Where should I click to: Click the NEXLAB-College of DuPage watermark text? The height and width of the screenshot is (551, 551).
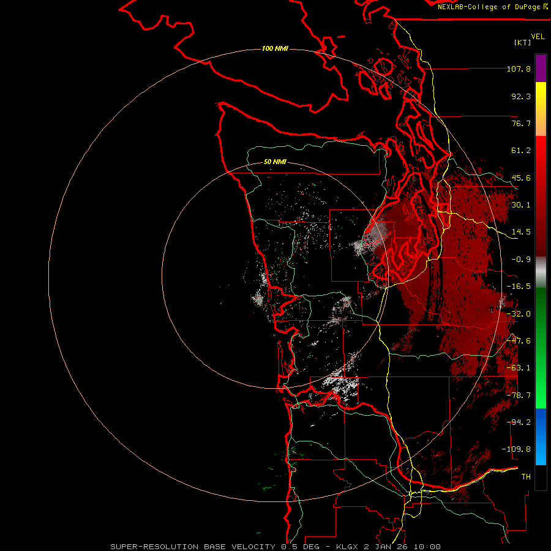tap(493, 7)
